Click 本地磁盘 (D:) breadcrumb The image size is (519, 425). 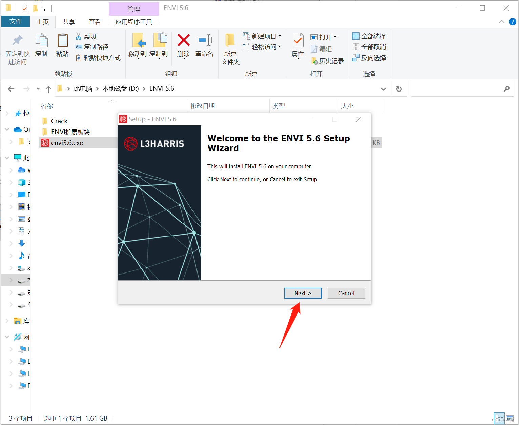pos(121,89)
